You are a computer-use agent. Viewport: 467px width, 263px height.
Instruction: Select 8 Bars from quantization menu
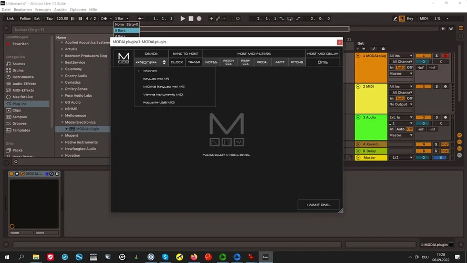[127, 31]
